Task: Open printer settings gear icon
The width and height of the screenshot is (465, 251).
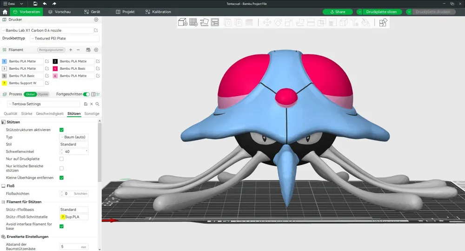Action: tap(96, 20)
